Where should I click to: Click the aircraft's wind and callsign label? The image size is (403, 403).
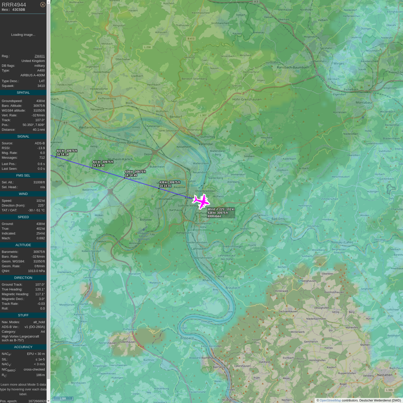click(x=221, y=213)
